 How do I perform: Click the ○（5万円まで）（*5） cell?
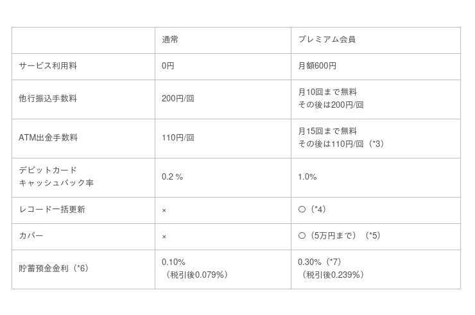pos(340,236)
